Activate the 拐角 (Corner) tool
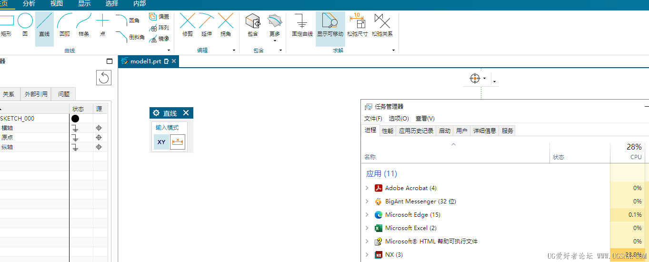The width and height of the screenshot is (649, 262). tap(226, 25)
